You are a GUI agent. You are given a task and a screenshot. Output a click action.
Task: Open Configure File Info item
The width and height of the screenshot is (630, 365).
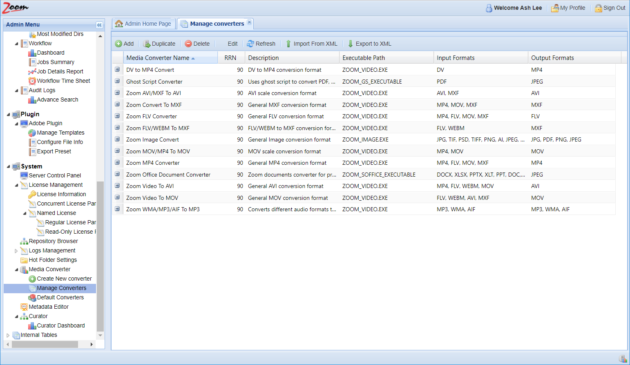[x=60, y=142]
